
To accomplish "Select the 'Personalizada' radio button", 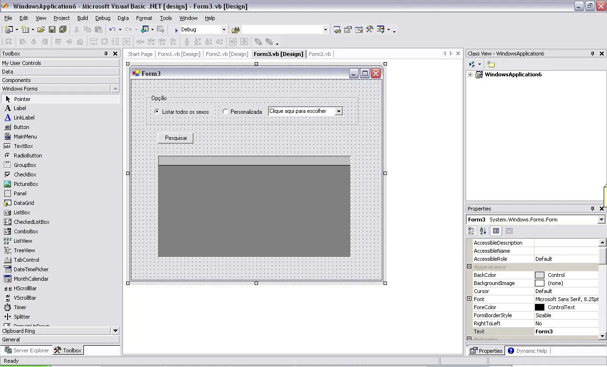I will [x=225, y=111].
